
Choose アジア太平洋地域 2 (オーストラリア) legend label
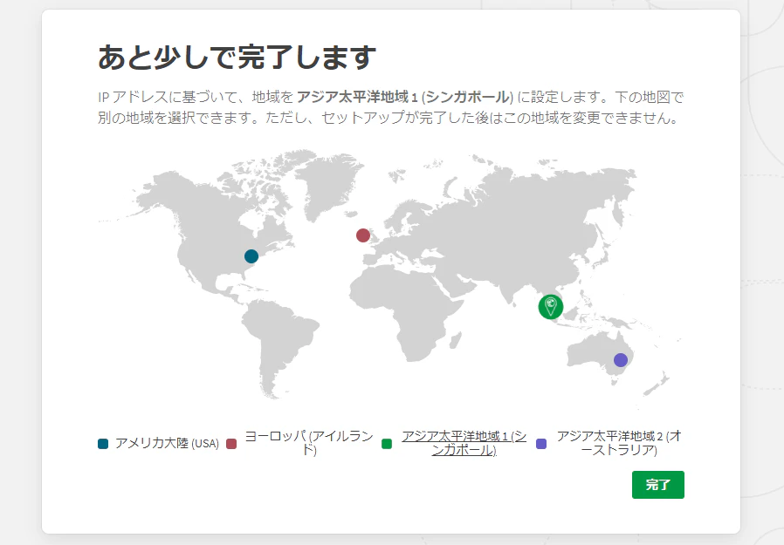click(619, 443)
